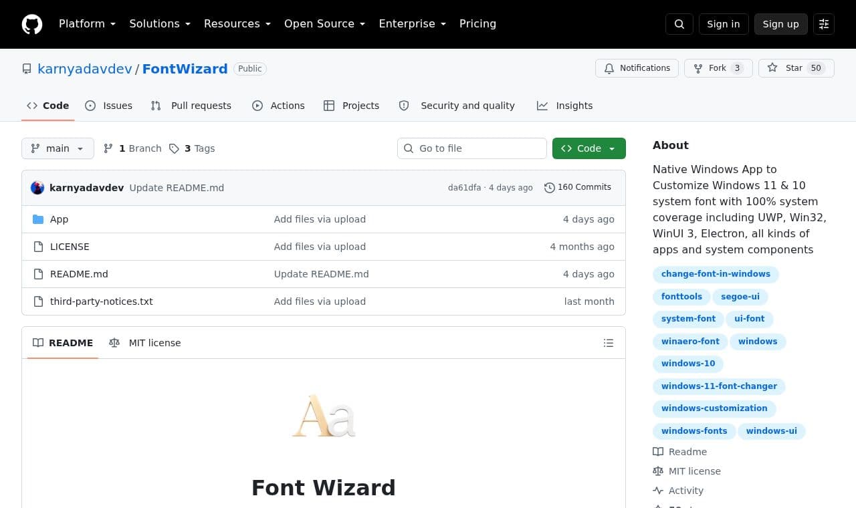The width and height of the screenshot is (856, 508).
Task: Click the third-party-notices.txt file icon
Action: [38, 301]
